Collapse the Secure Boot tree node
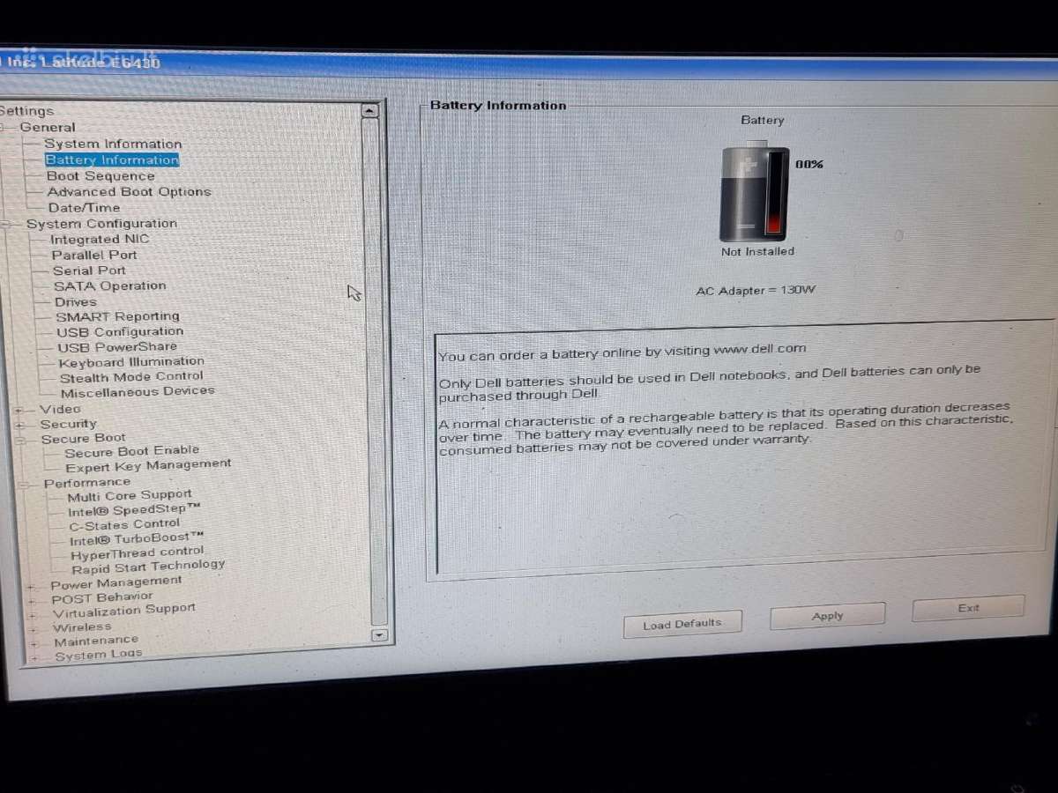 [21, 440]
